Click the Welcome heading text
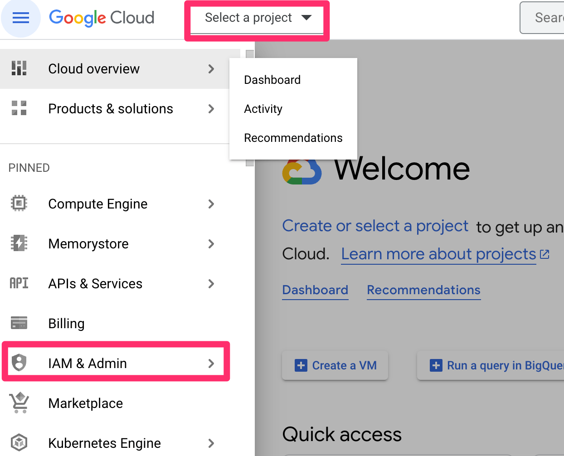 [x=402, y=169]
